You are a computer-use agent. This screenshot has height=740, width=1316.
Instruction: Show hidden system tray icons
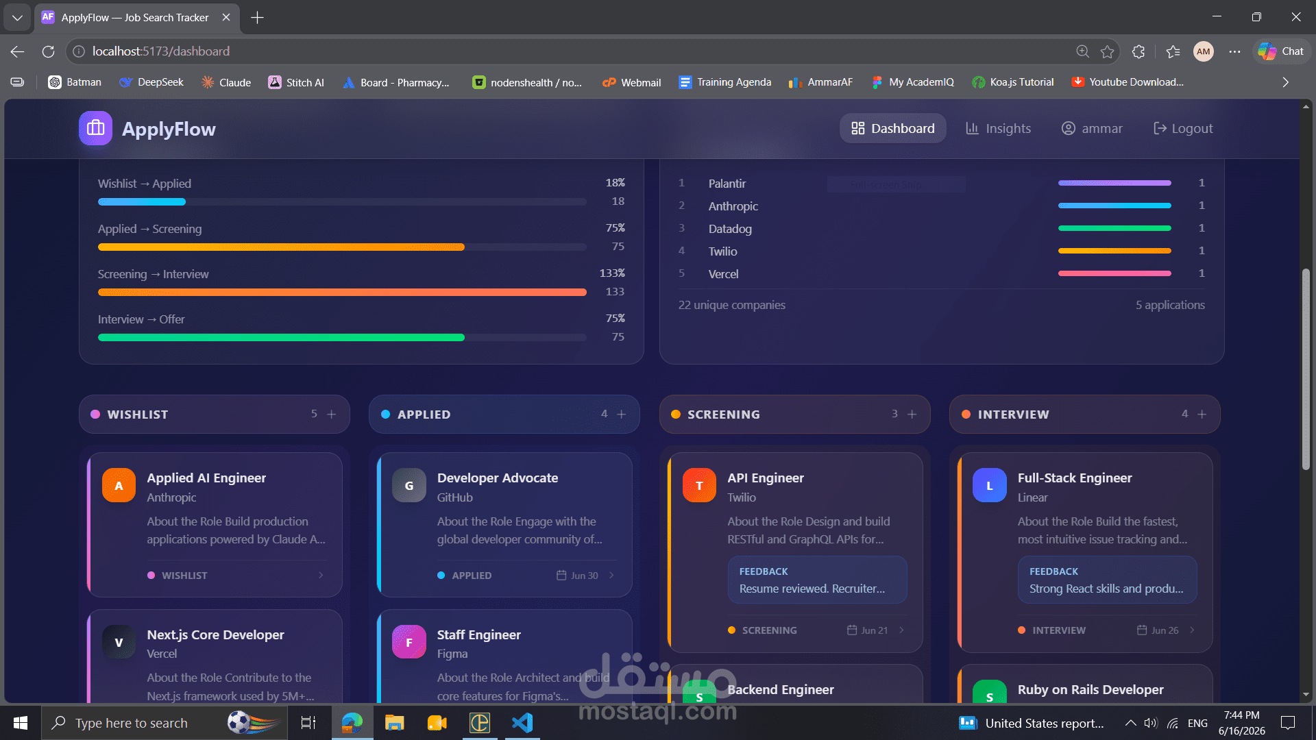(x=1130, y=723)
